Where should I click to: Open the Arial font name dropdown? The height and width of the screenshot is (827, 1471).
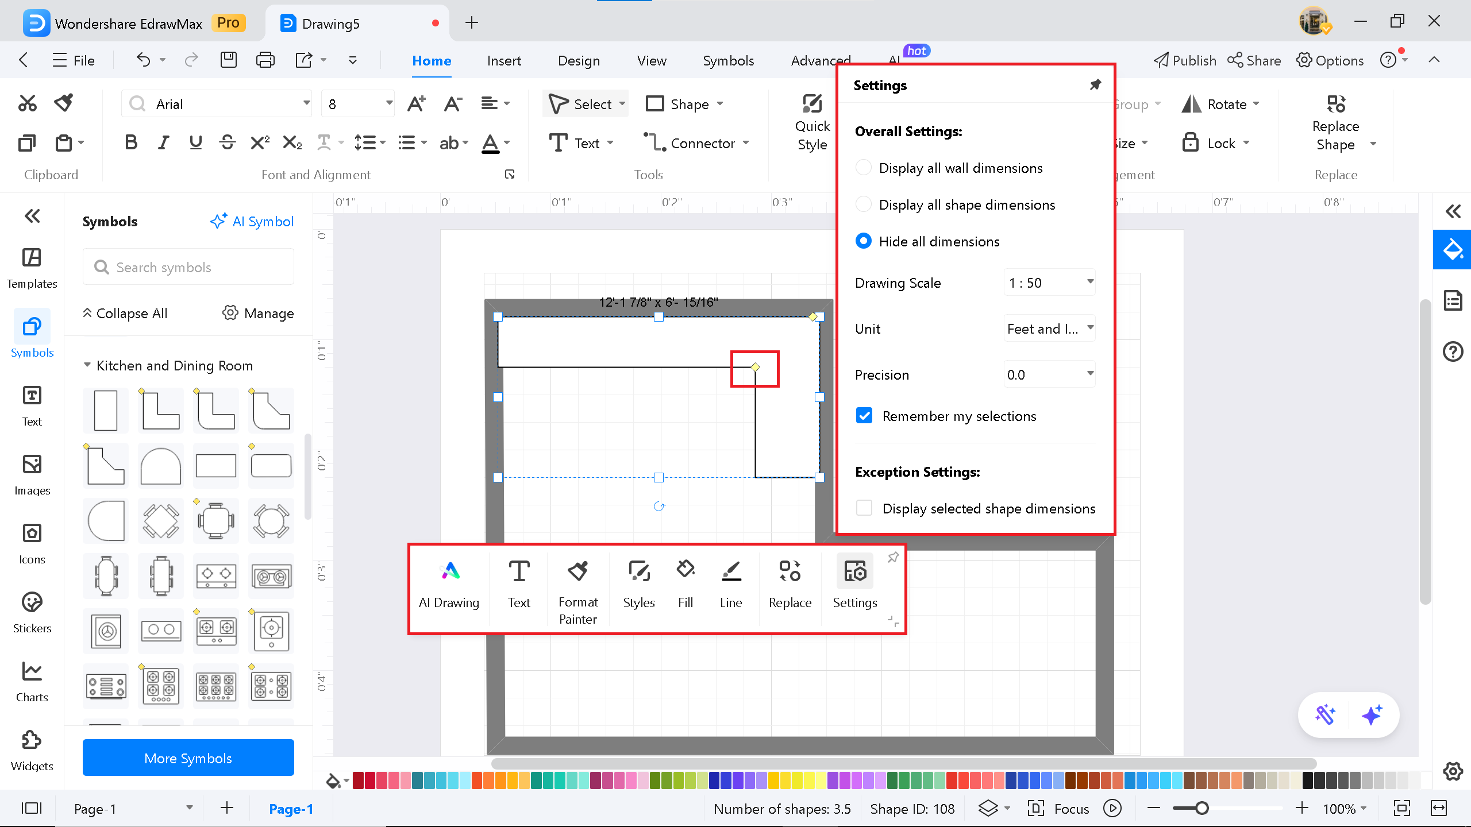click(306, 104)
